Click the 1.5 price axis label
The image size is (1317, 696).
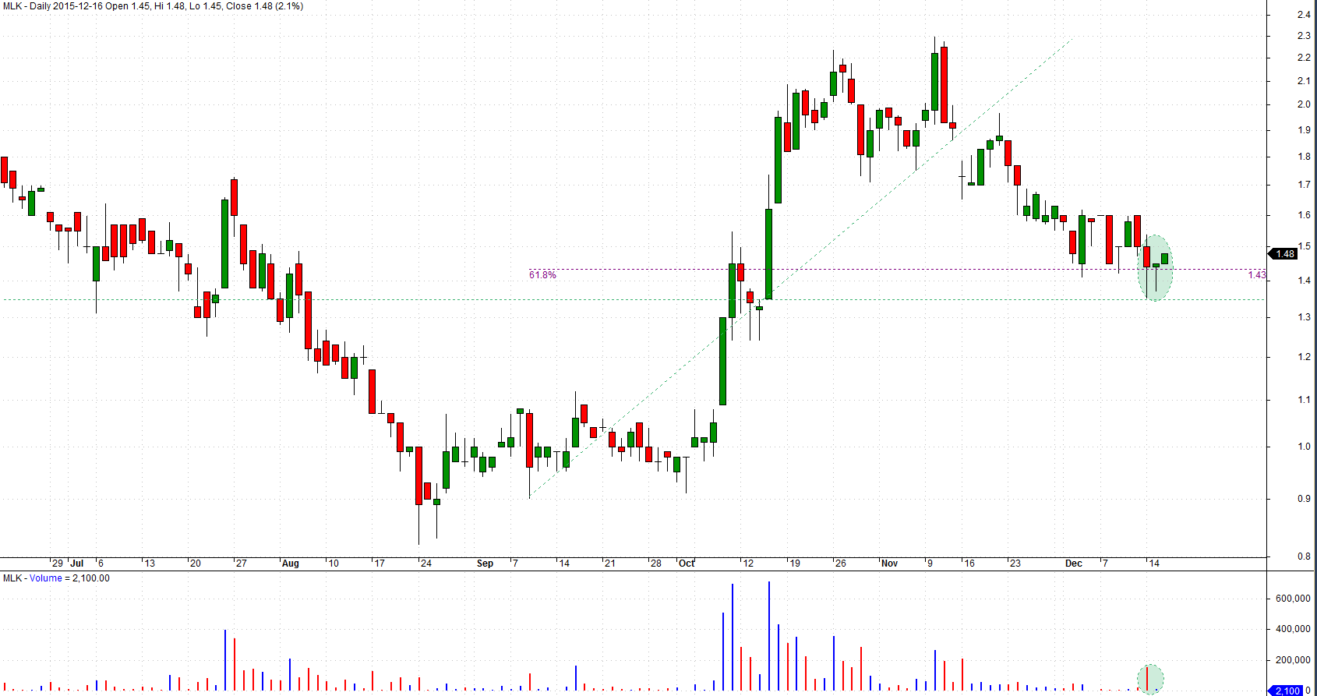click(1304, 246)
